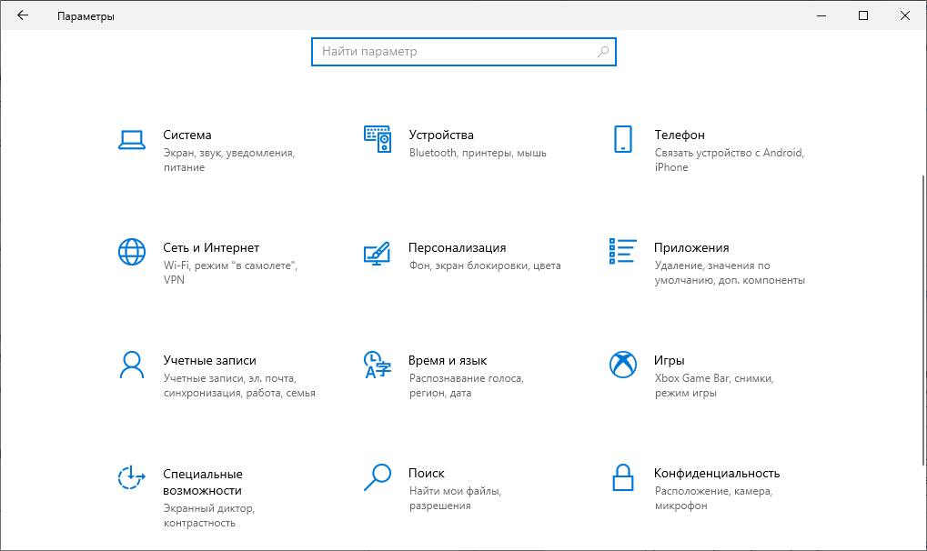The height and width of the screenshot is (551, 927).
Task: Open the Телефон phone icon
Action: point(623,139)
